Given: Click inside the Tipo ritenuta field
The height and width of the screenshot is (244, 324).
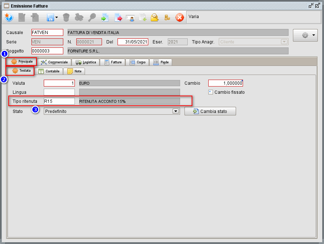Looking at the screenshot, I should click(59, 101).
